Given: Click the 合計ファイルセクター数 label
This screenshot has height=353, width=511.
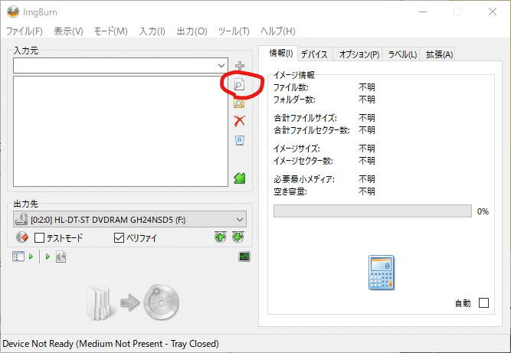Looking at the screenshot, I should pos(312,130).
